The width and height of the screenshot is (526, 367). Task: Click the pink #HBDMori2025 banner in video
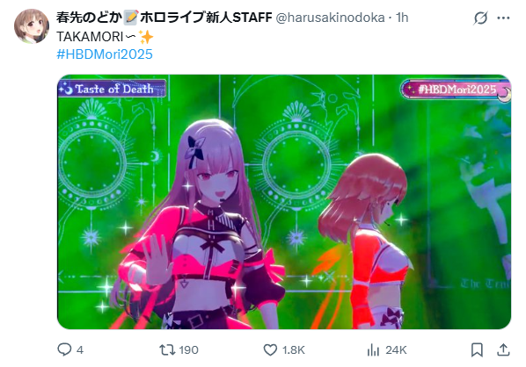(457, 90)
